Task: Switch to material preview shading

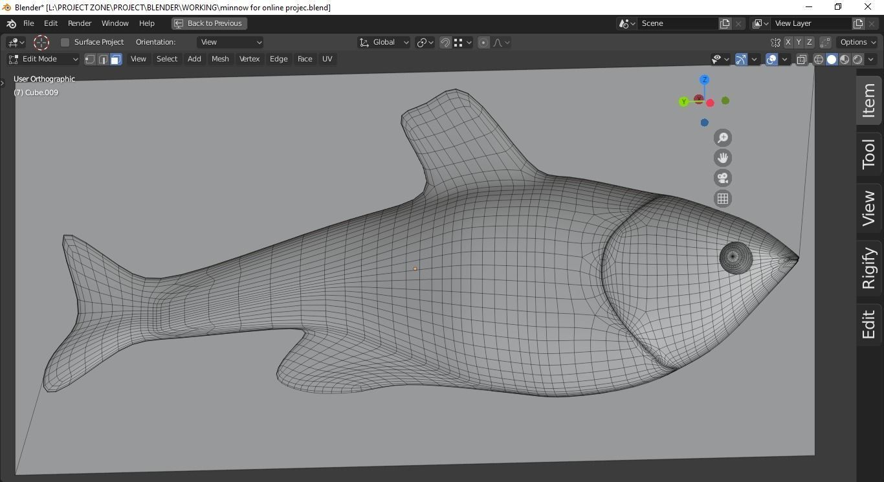Action: (845, 59)
